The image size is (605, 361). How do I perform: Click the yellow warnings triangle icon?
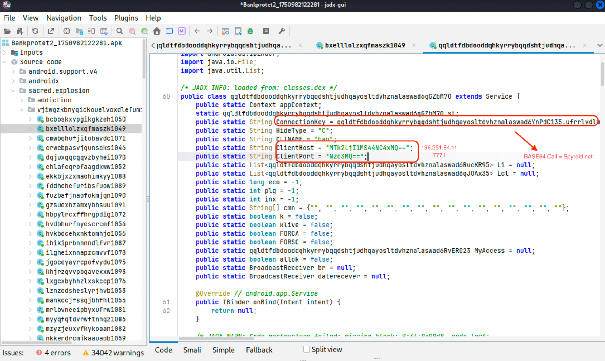[86, 353]
